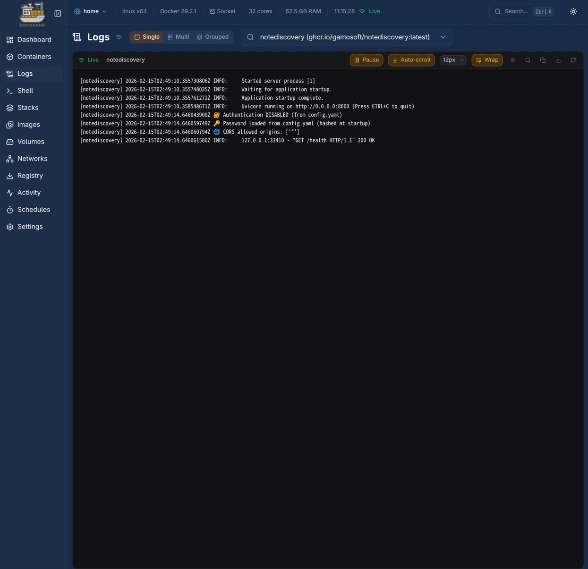This screenshot has width=588, height=569.
Task: Switch to Grouped log view
Action: 212,37
